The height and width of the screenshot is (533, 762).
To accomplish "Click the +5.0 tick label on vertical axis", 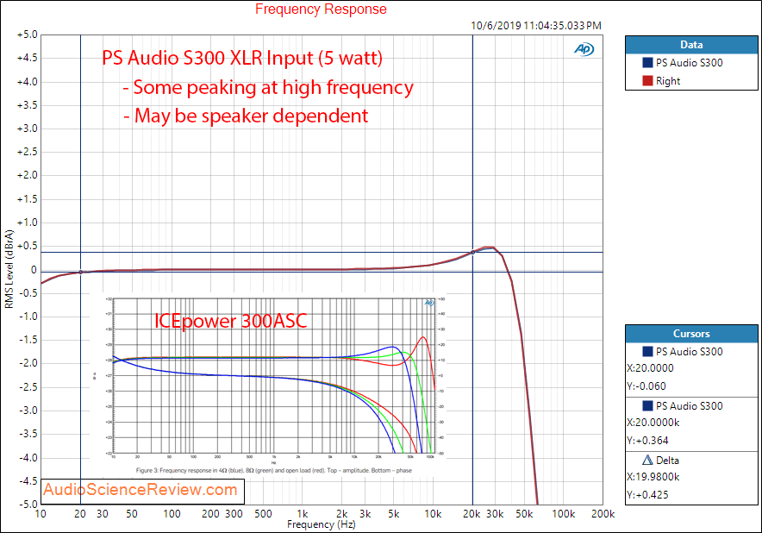I will point(28,35).
